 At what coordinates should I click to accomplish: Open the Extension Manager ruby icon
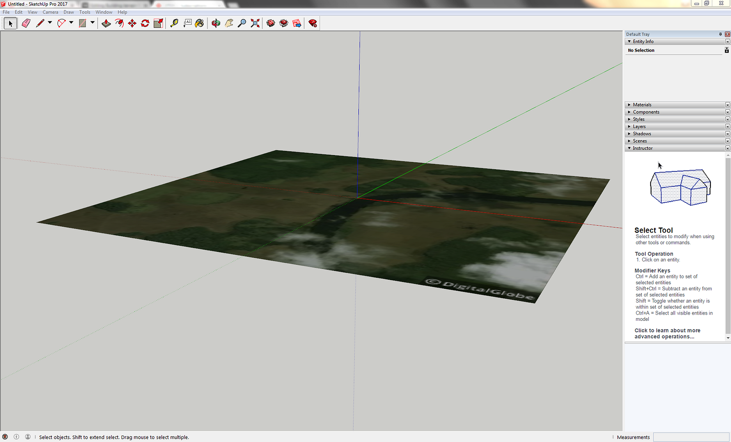pyautogui.click(x=313, y=23)
